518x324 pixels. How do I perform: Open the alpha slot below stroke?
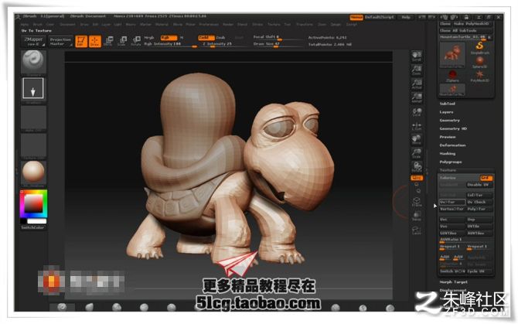(x=33, y=118)
